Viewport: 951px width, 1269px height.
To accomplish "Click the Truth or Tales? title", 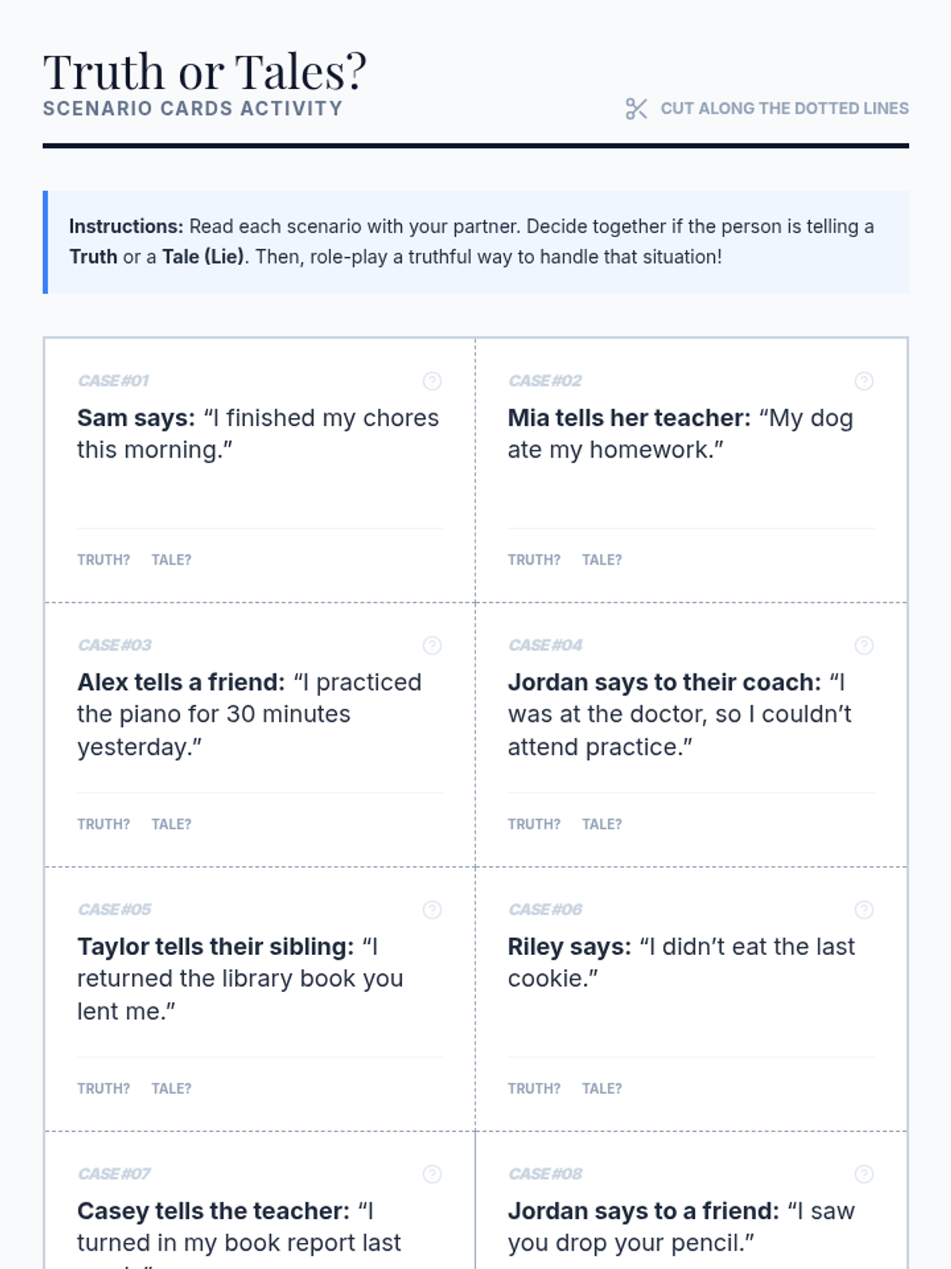I will [x=204, y=71].
